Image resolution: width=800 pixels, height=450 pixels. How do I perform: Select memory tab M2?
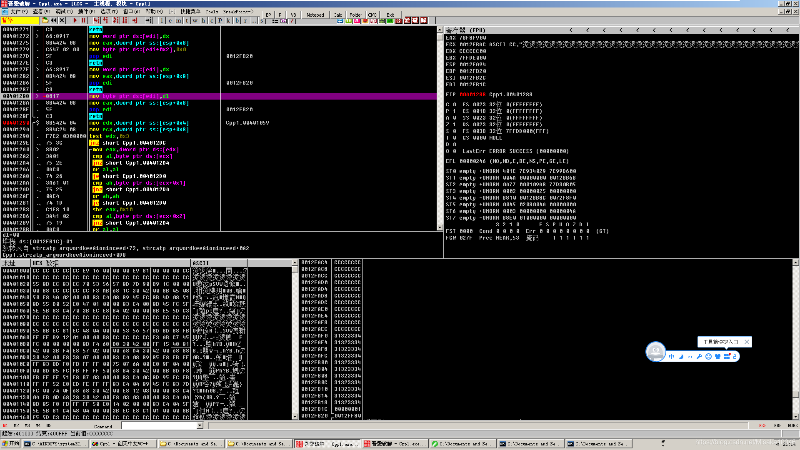[16, 426]
